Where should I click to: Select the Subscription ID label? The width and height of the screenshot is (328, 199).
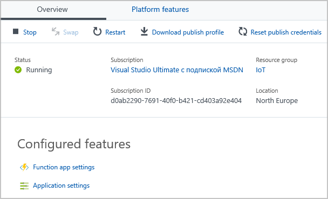[x=131, y=91]
